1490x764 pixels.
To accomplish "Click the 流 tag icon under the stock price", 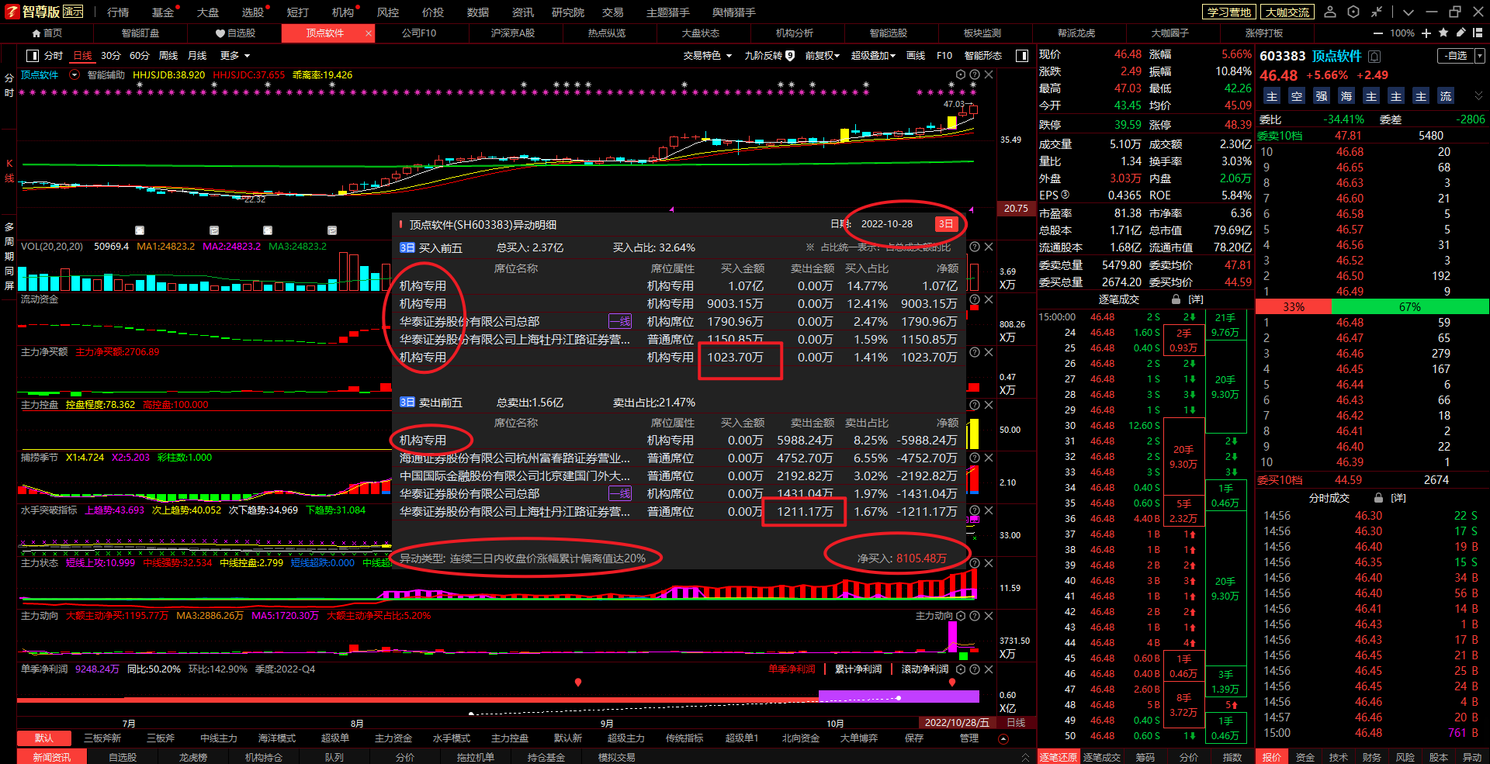I will 1446,96.
